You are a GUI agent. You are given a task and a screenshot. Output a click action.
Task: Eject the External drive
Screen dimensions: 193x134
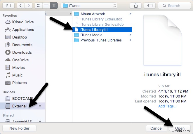click(x=40, y=106)
